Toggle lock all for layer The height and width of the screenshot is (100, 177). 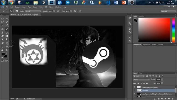(x=147, y=83)
